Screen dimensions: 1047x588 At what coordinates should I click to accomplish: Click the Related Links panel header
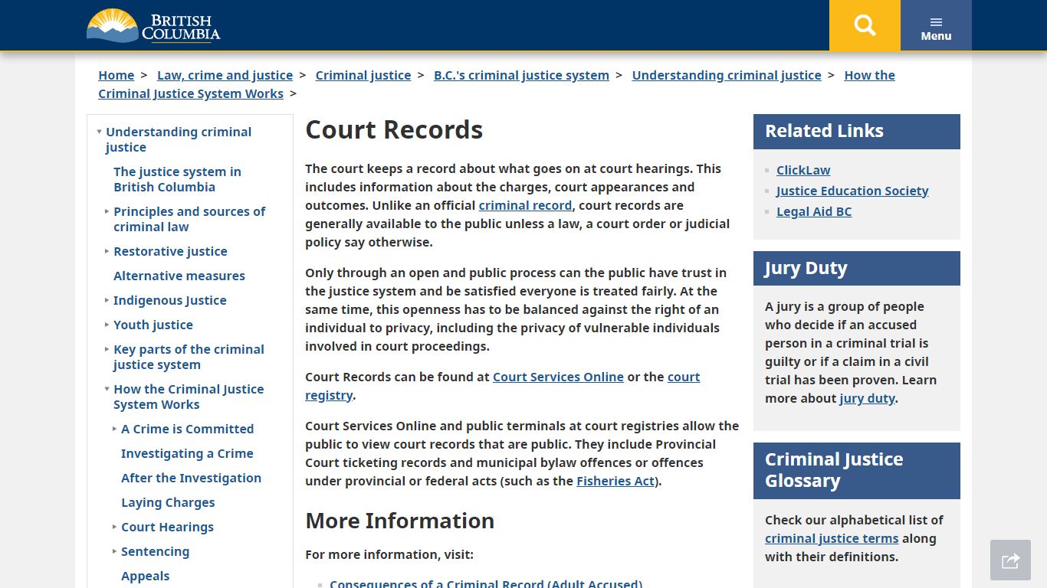(x=857, y=131)
